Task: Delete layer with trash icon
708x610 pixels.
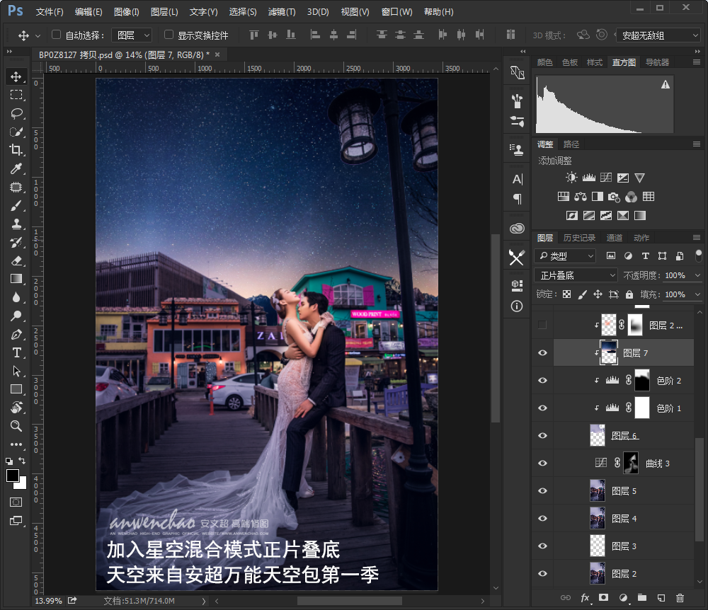Action: pos(680,598)
